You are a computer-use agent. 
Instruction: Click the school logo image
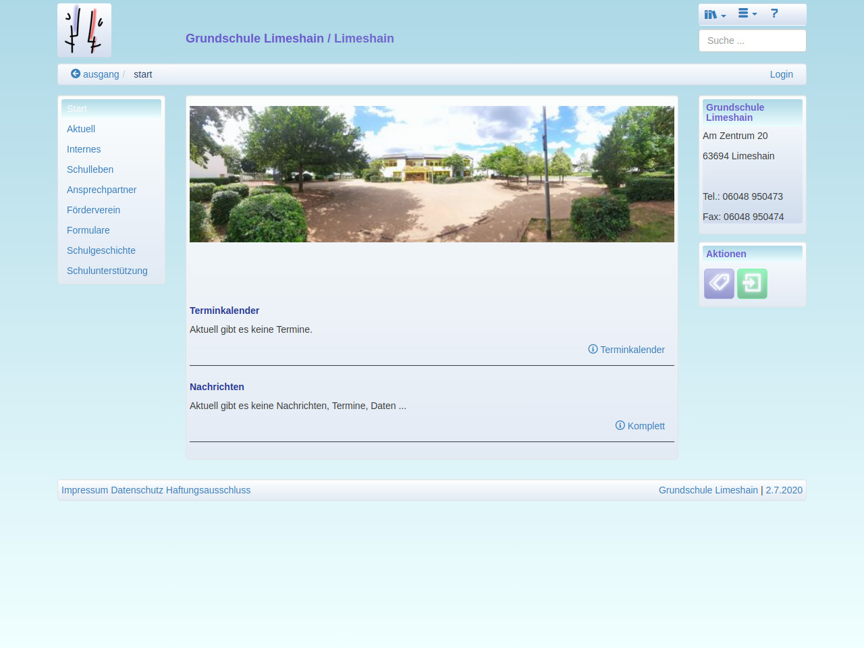pyautogui.click(x=84, y=30)
